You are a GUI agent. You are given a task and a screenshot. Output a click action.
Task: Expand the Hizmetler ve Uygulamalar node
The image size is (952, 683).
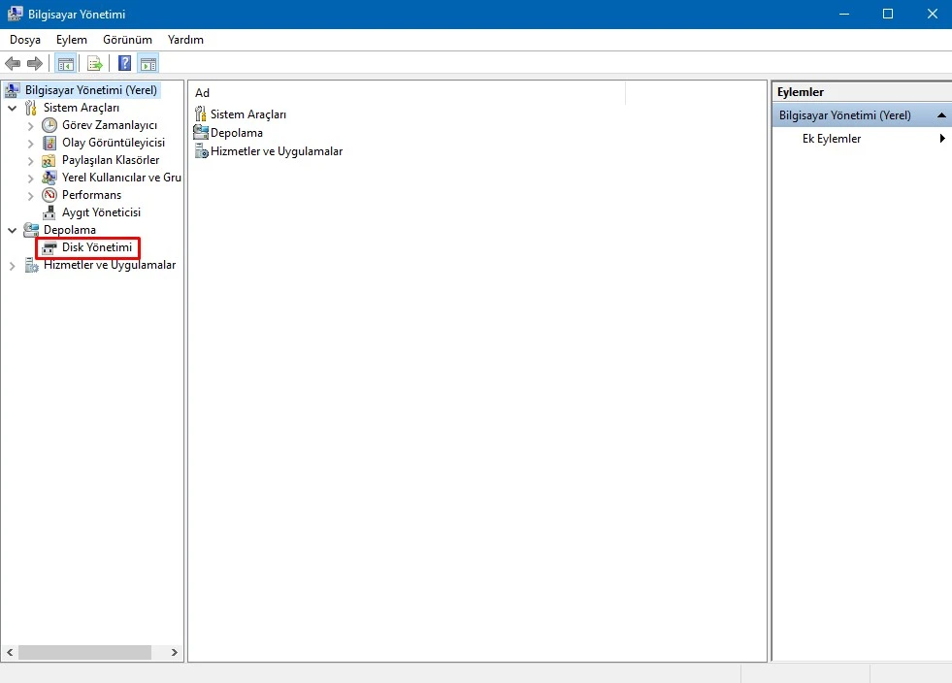[12, 264]
